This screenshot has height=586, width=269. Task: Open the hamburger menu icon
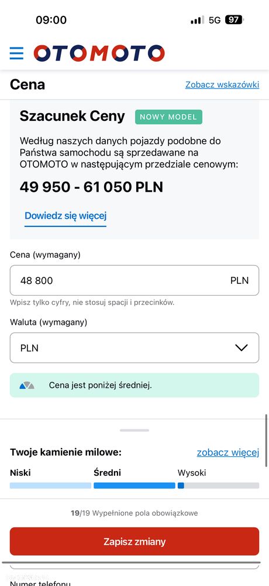[x=16, y=53]
